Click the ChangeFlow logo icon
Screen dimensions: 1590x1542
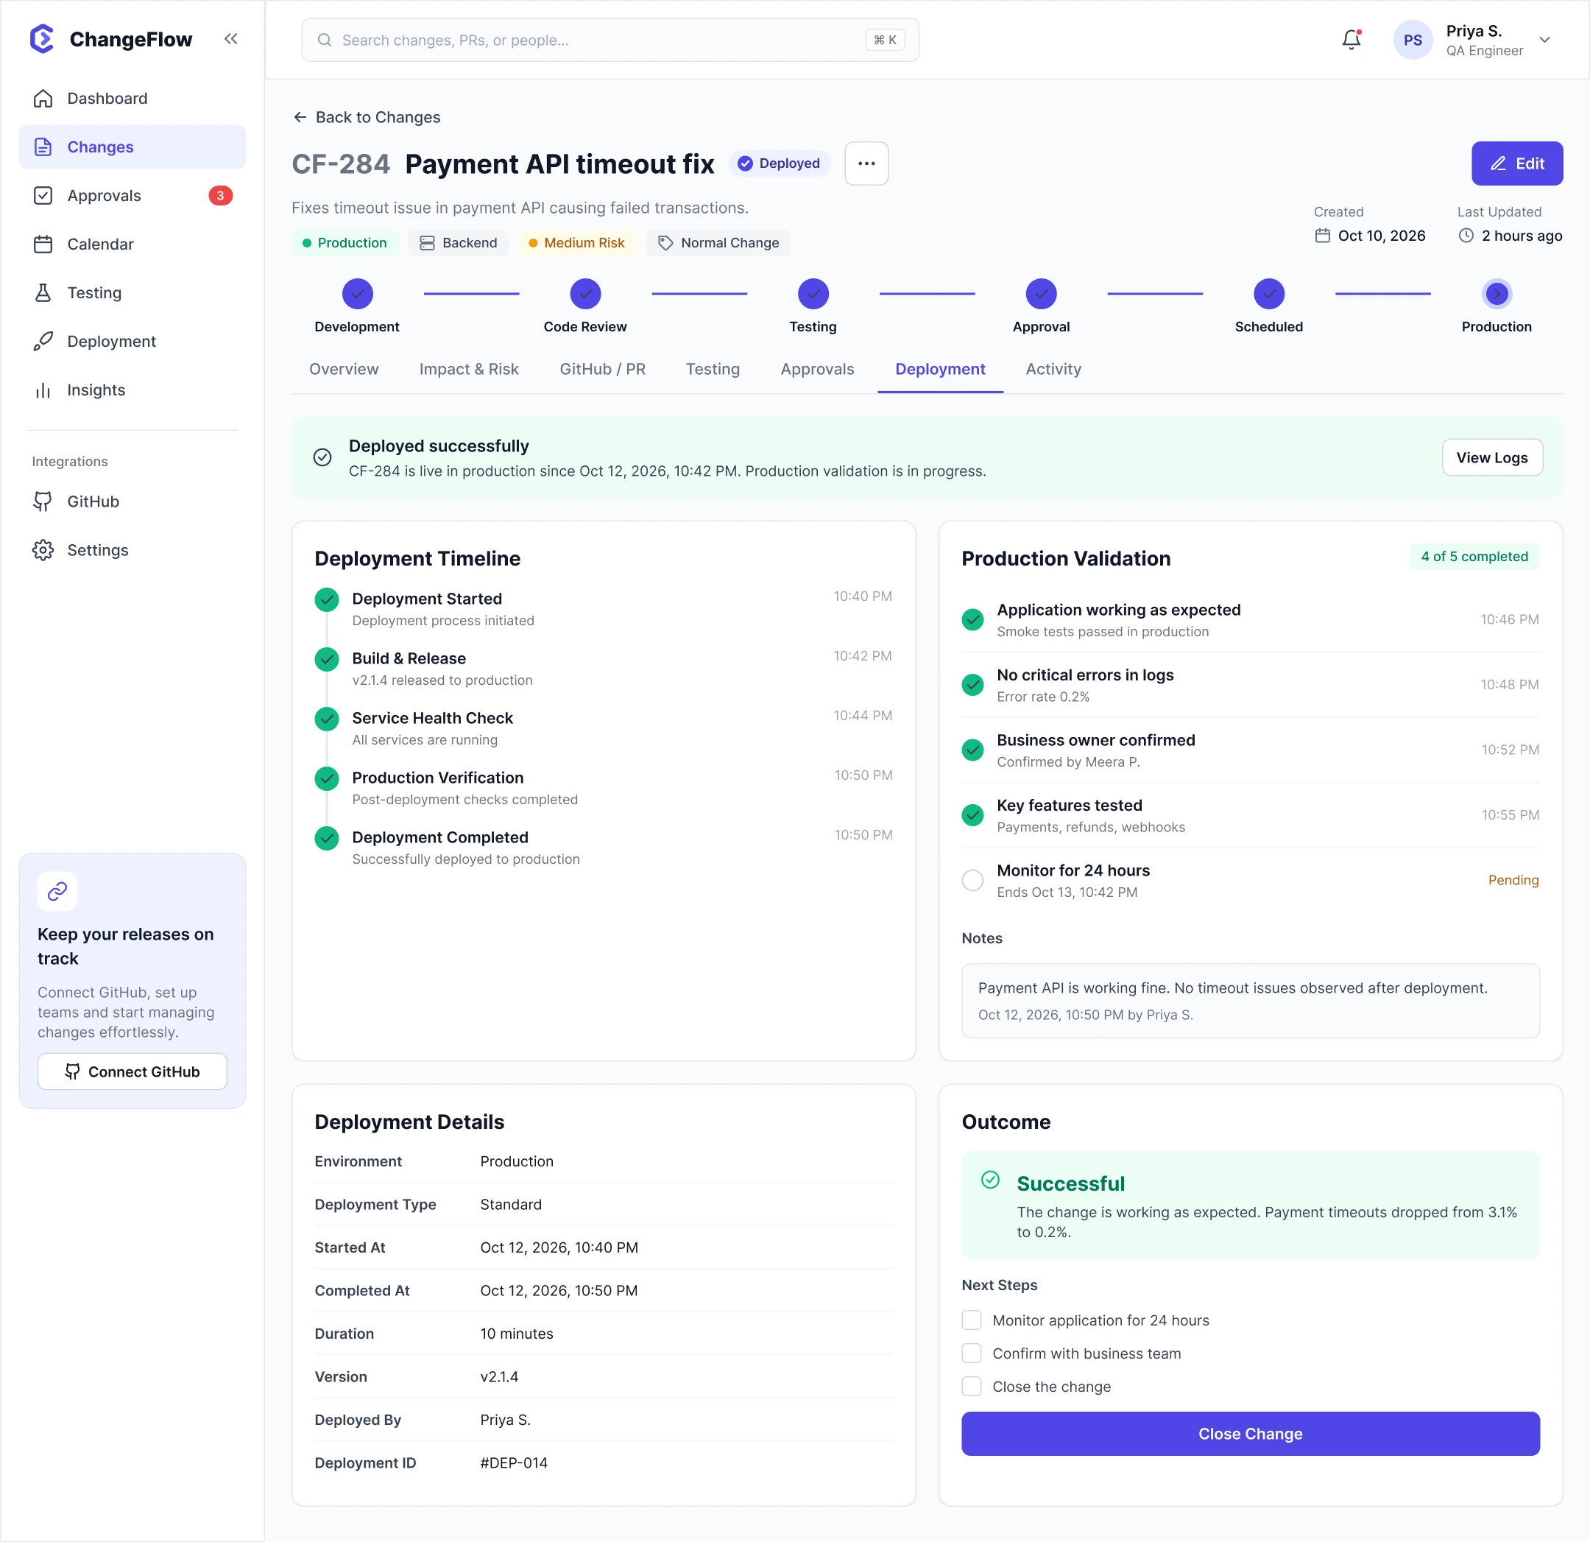tap(42, 39)
